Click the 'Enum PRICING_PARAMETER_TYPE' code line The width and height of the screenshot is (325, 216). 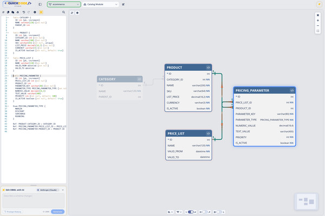[29, 106]
